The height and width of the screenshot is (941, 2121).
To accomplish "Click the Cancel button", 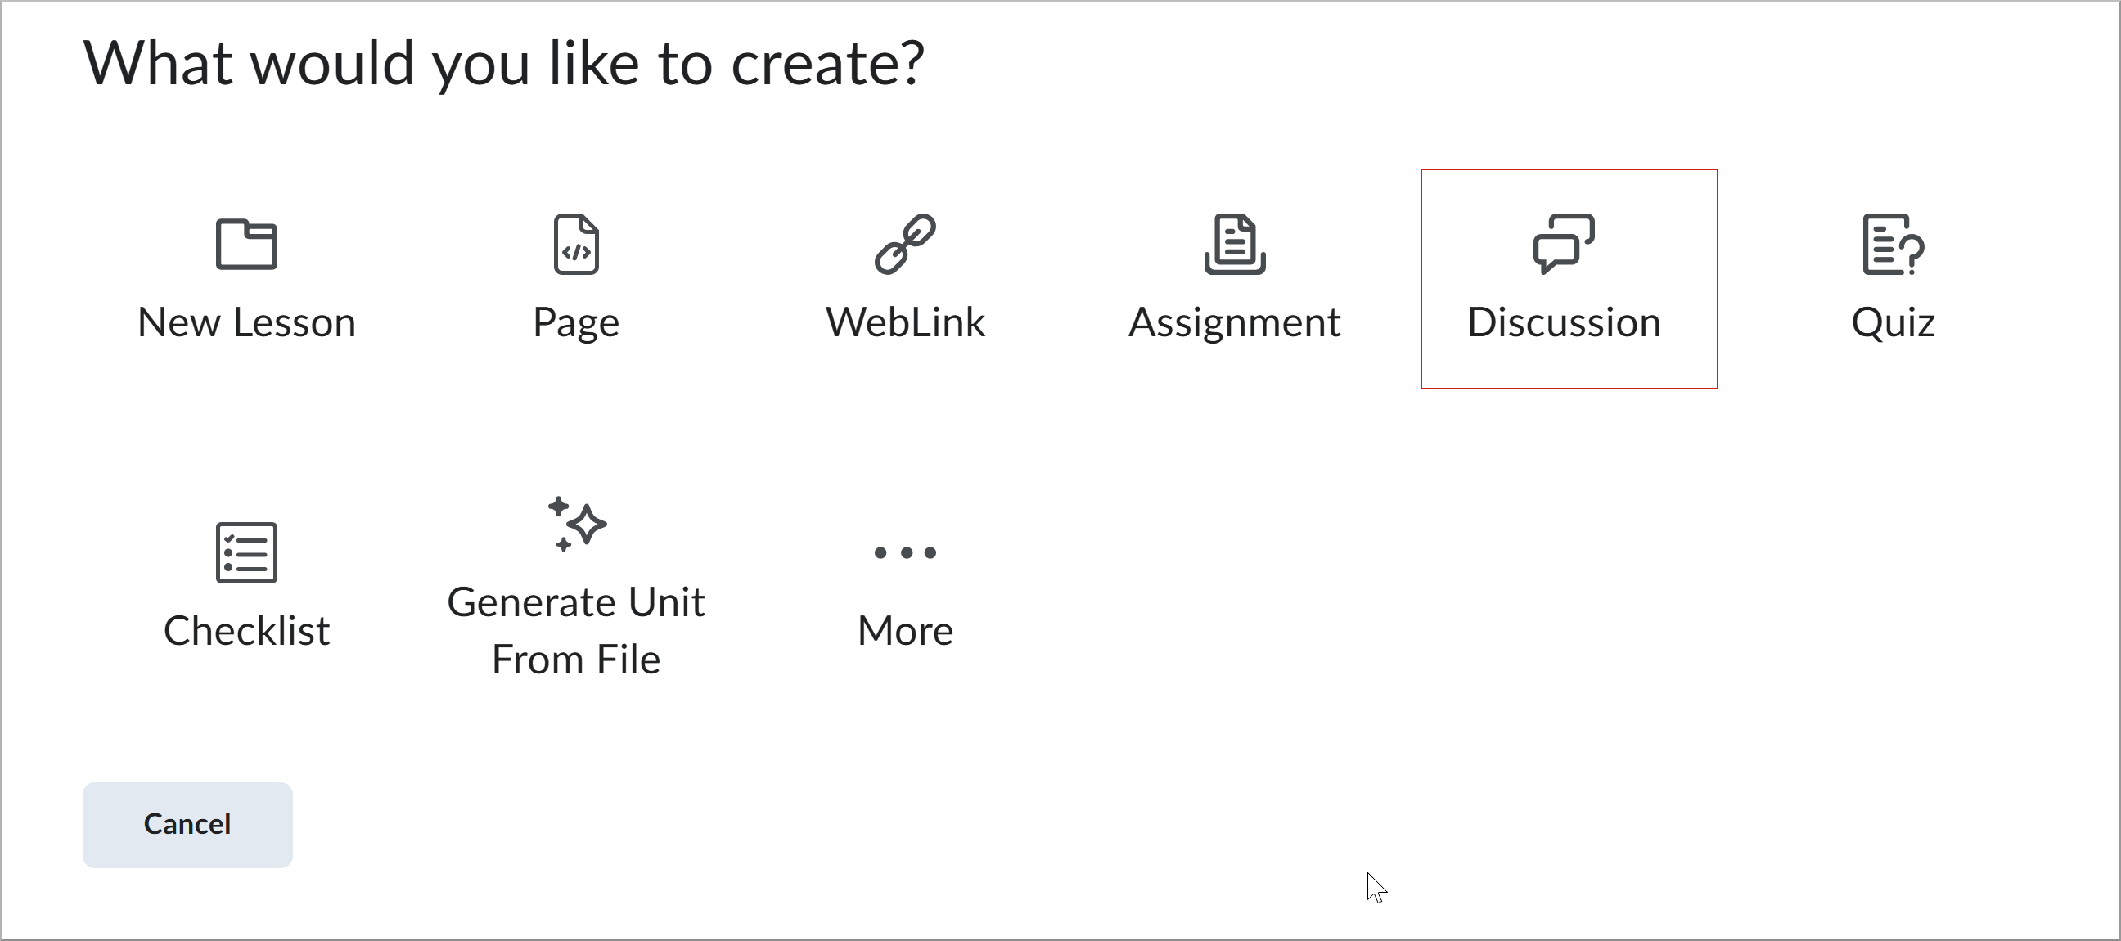I will click(187, 824).
